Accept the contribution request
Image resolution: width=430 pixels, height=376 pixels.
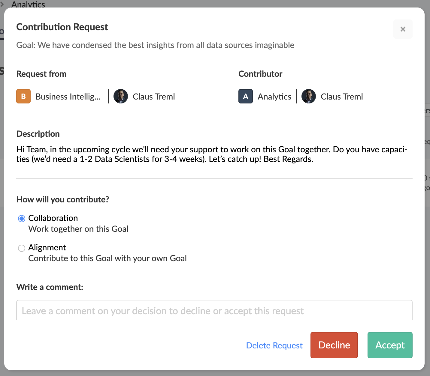tap(390, 345)
